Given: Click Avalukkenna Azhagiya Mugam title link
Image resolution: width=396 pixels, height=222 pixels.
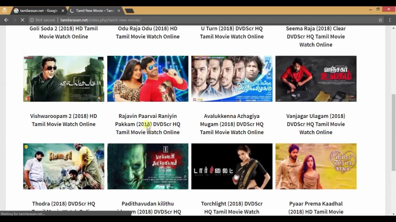Looking at the screenshot, I should click(232, 124).
